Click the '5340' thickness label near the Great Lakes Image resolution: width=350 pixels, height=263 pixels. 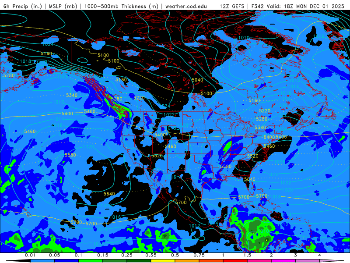pos(260,128)
